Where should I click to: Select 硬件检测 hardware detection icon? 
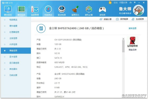pyautogui.click(x=21, y=10)
